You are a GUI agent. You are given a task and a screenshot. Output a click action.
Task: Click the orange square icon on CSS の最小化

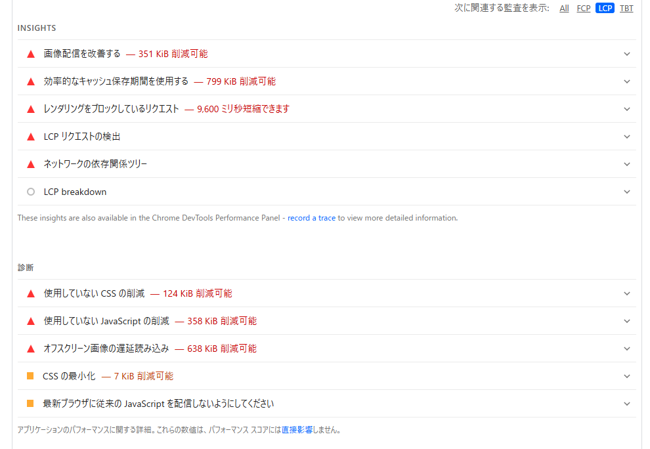point(31,376)
